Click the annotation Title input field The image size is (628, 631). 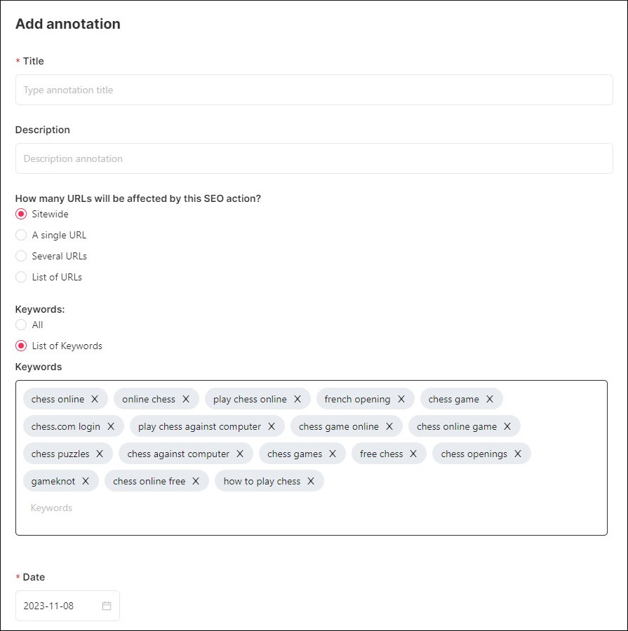314,90
